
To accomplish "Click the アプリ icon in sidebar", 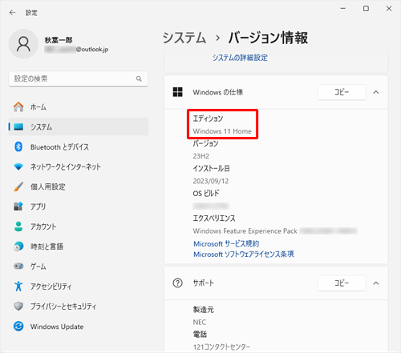I will 18,207.
